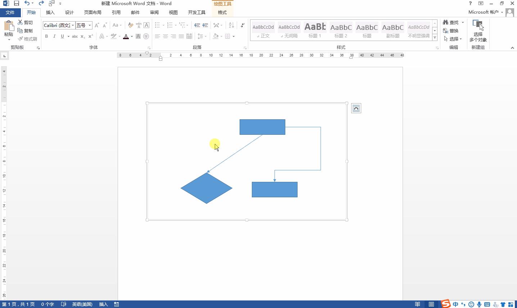This screenshot has height=308, width=517.
Task: Open numbering list dropdown
Action: click(x=176, y=25)
